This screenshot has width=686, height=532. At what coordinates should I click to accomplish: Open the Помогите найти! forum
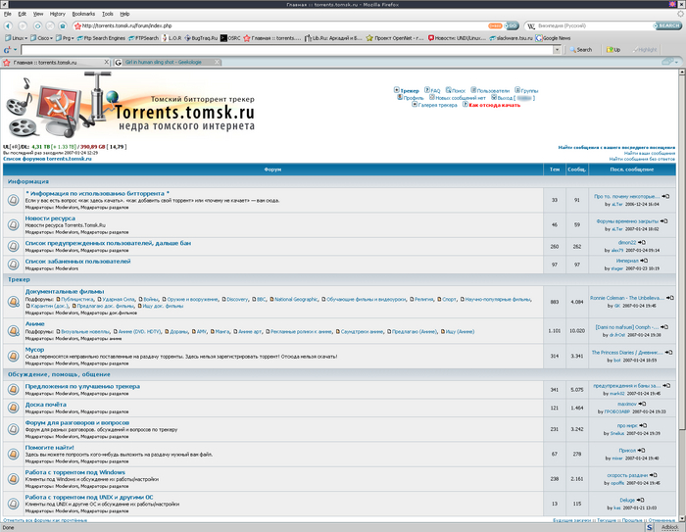click(x=49, y=448)
